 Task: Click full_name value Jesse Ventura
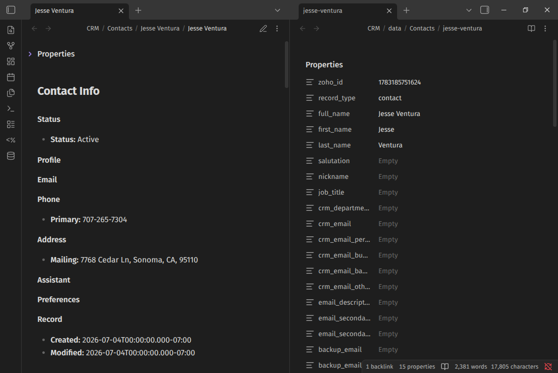click(399, 114)
